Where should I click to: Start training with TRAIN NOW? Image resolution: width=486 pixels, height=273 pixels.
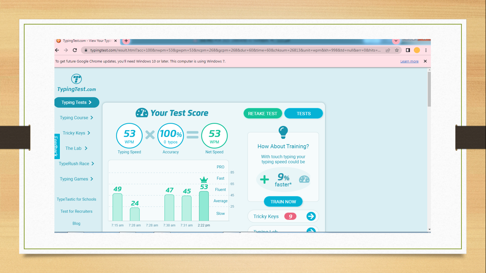click(283, 202)
